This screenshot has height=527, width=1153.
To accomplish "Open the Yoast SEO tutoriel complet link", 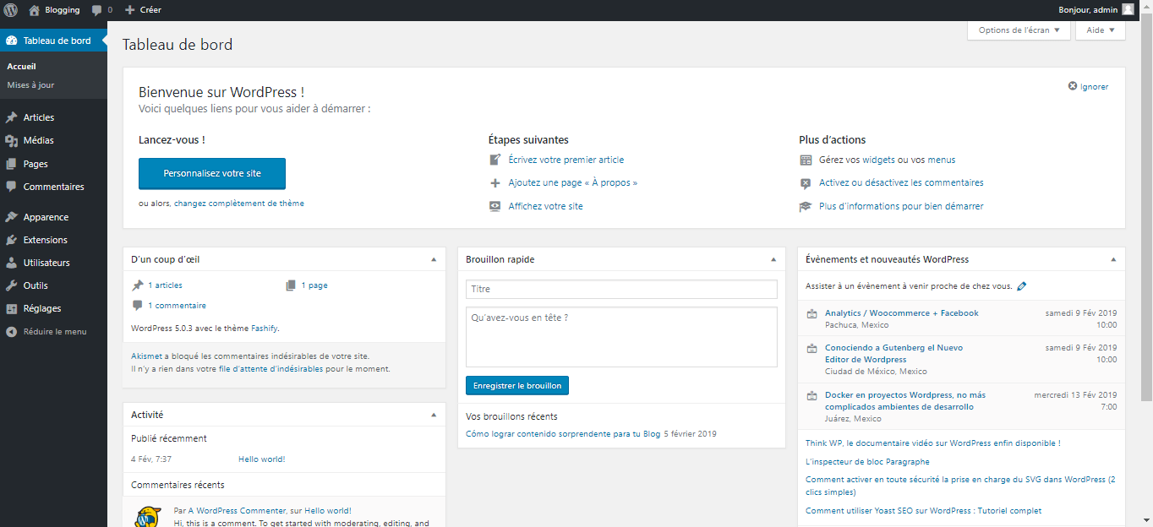I will [923, 511].
